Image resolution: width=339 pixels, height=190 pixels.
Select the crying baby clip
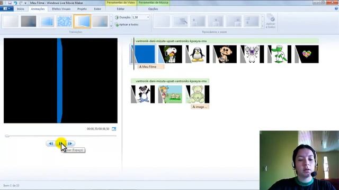coord(225,54)
